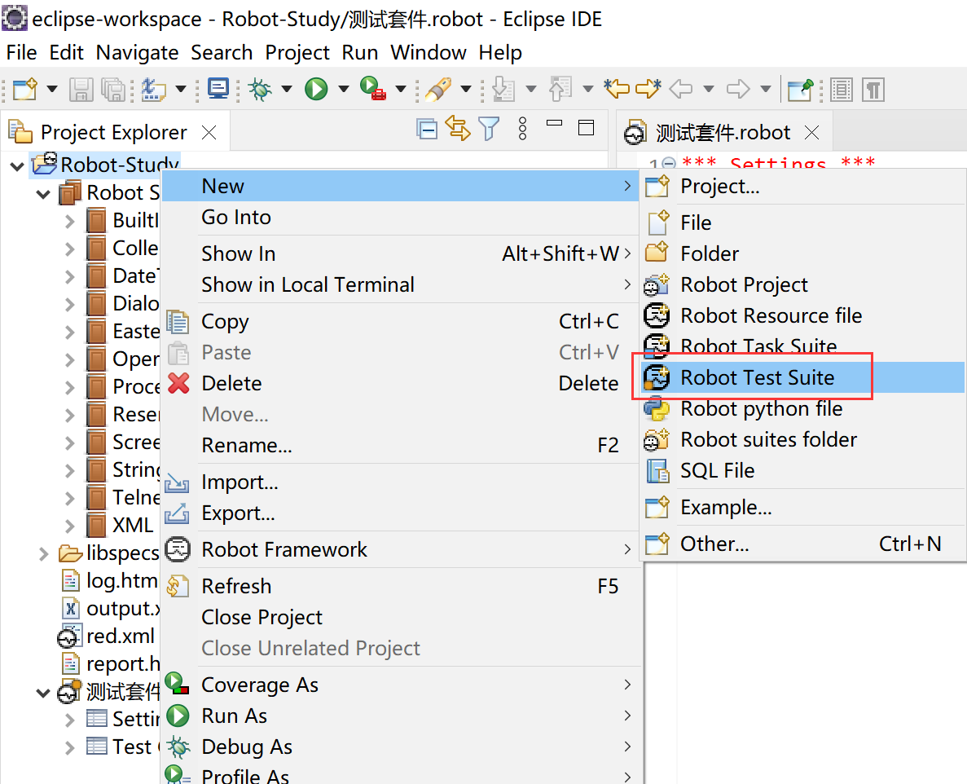Image resolution: width=967 pixels, height=784 pixels.
Task: Click the Save toolbar icon
Action: (81, 90)
